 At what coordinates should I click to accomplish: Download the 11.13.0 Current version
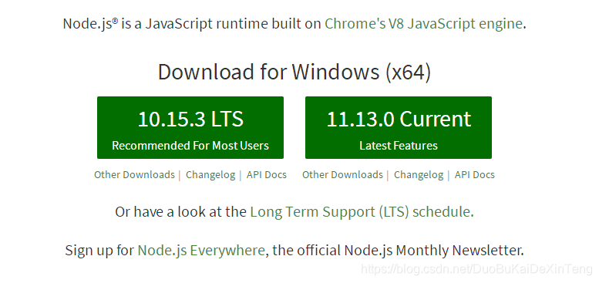tap(399, 127)
